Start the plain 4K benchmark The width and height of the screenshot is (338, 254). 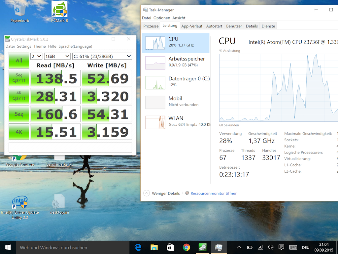pyautogui.click(x=19, y=132)
